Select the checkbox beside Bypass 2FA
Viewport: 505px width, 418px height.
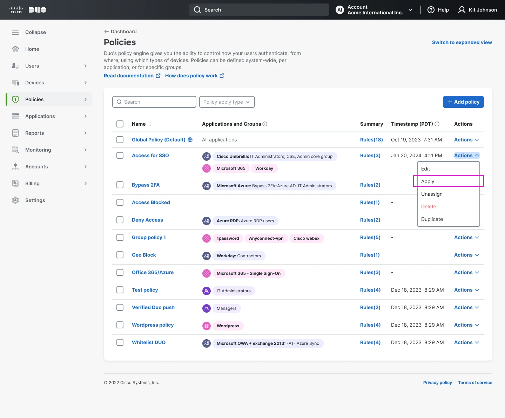point(120,185)
